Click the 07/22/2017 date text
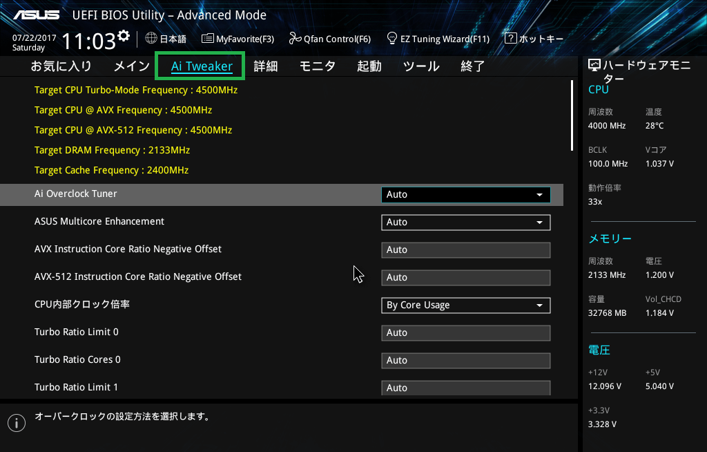Viewport: 707px width, 452px height. 35,38
